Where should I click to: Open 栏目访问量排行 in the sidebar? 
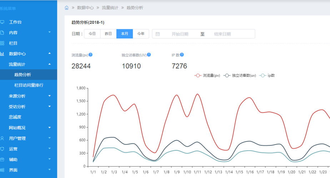[x=29, y=85]
